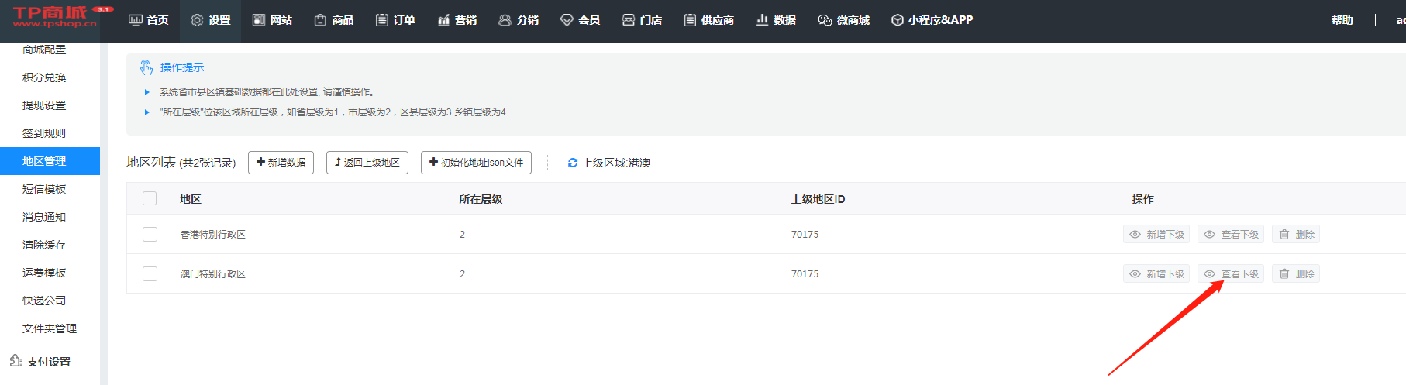The image size is (1406, 385).
Task: Click the refresh icon beside 上级区域
Action: [x=573, y=163]
